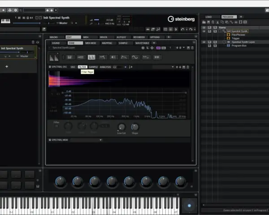The width and height of the screenshot is (269, 215).
Task: Click the paste icon in Program Tree toolbar
Action: tap(227, 22)
